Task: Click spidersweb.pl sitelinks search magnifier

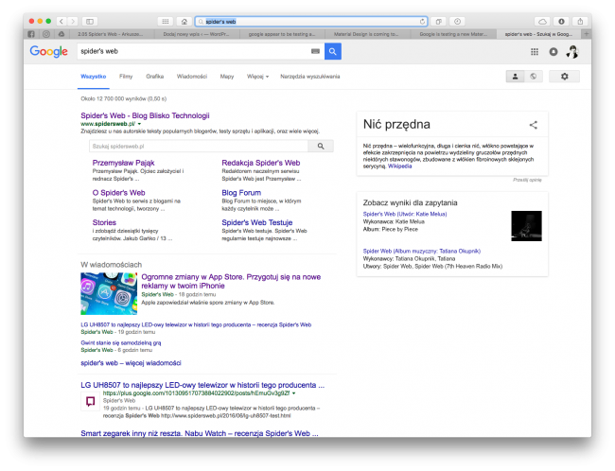Action: pyautogui.click(x=321, y=147)
